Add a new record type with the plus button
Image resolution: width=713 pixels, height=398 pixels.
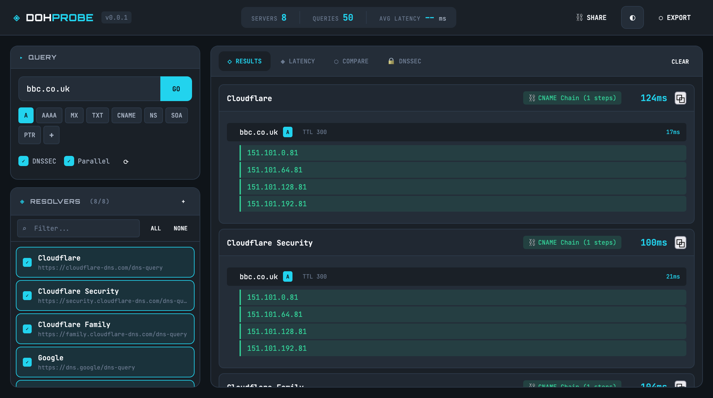click(51, 135)
